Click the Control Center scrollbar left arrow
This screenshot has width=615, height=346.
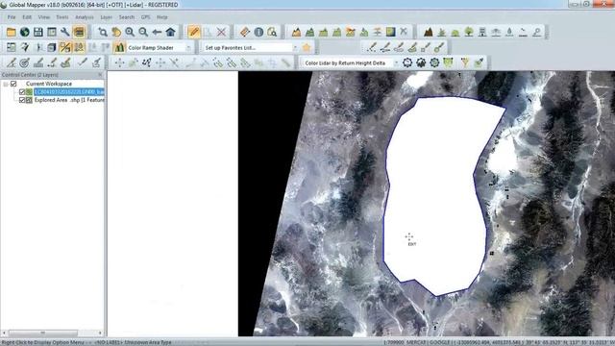coord(4,333)
